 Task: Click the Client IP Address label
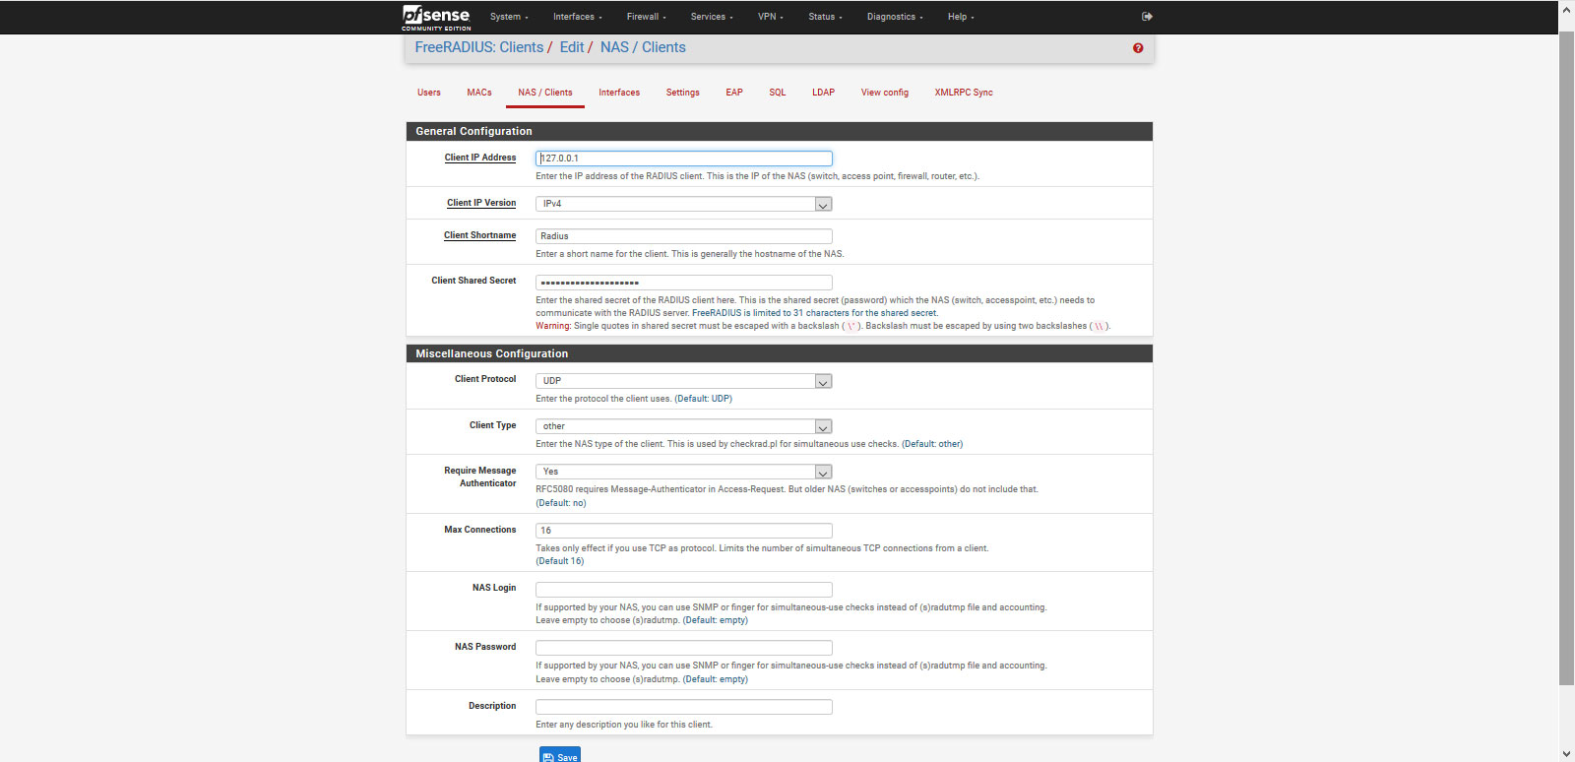480,158
